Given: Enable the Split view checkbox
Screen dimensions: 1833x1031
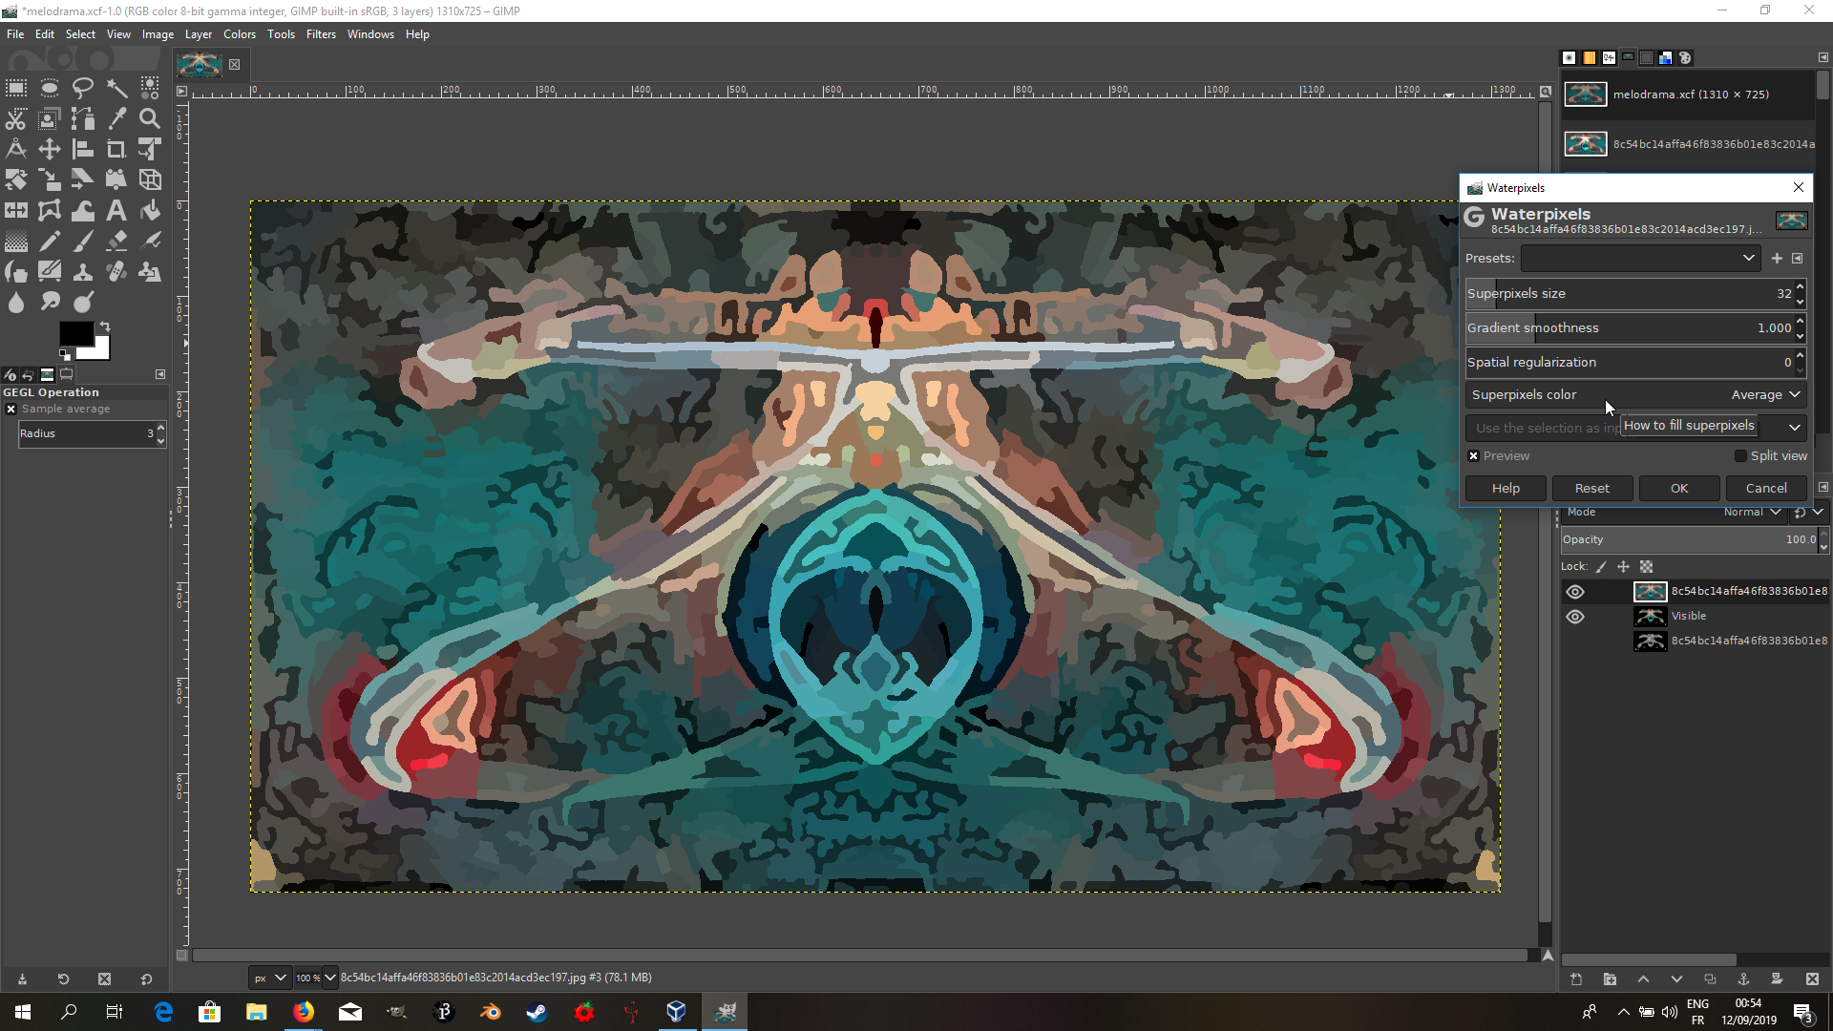Looking at the screenshot, I should click(x=1740, y=456).
